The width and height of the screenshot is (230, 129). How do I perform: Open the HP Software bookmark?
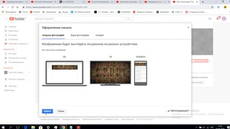tap(81, 12)
